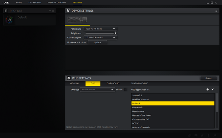
Task: Click the Corsair sails logo in the footer
Action: [215, 135]
